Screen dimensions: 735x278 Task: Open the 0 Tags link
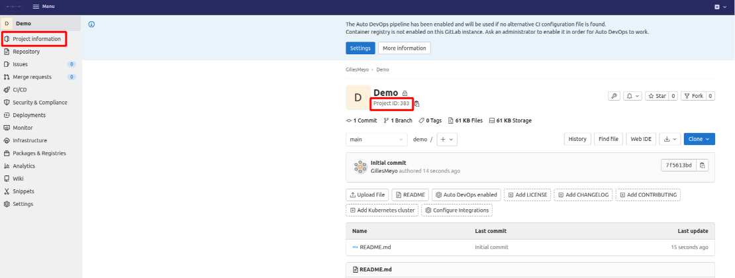click(430, 120)
